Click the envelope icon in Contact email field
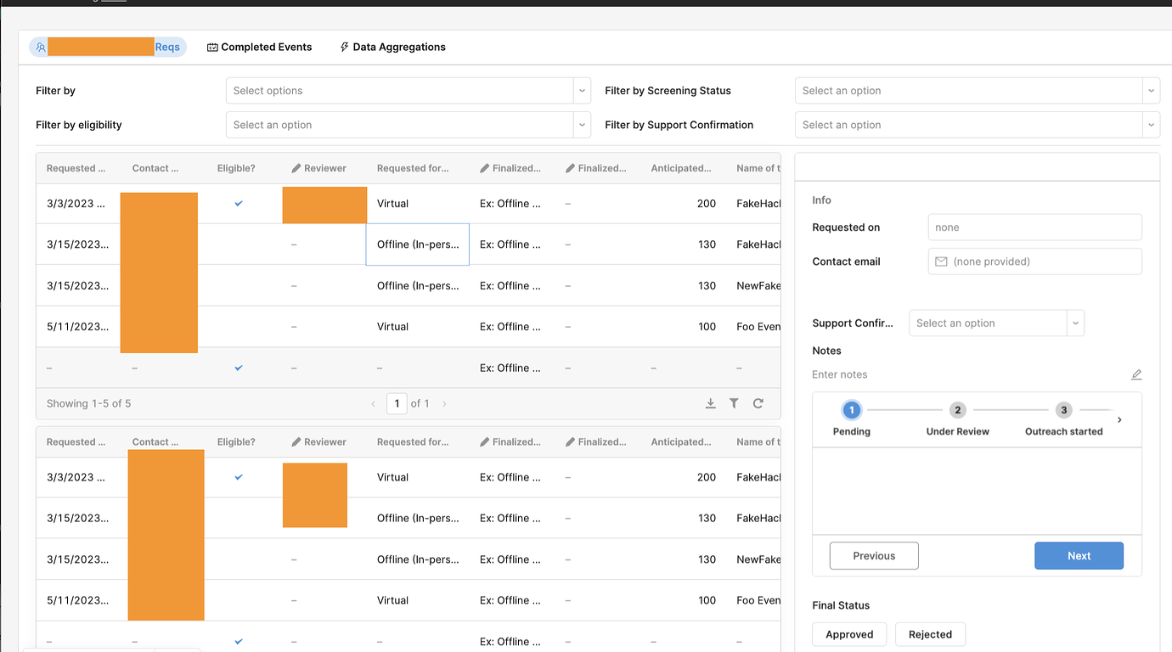The width and height of the screenshot is (1172, 652). point(941,261)
